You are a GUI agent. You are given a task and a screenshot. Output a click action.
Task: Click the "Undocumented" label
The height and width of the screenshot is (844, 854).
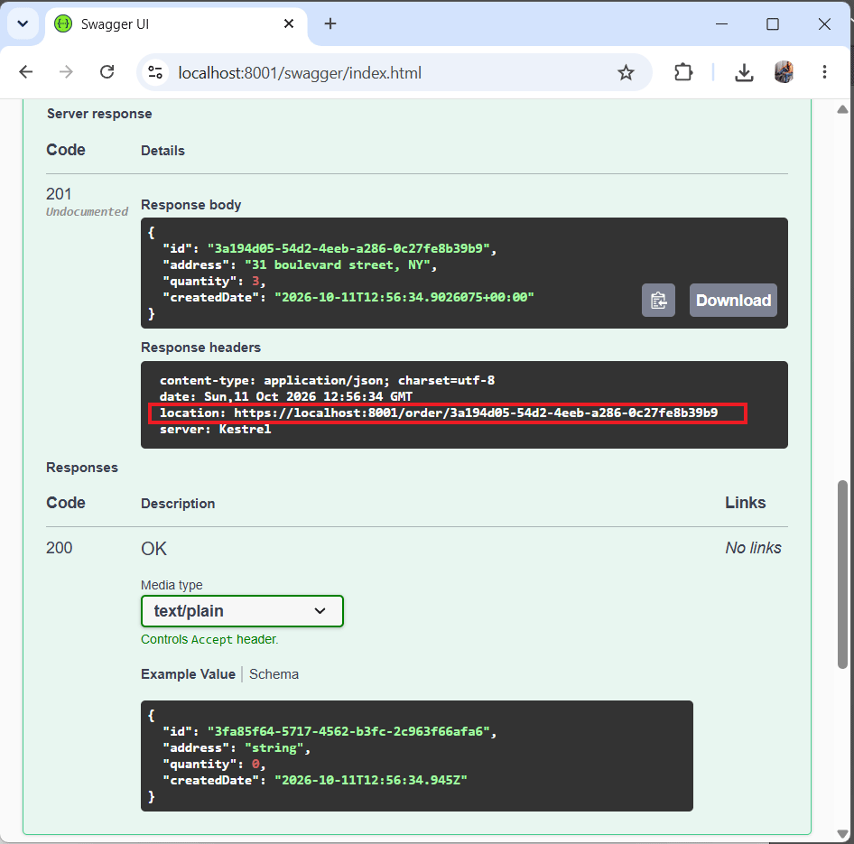[x=88, y=212]
